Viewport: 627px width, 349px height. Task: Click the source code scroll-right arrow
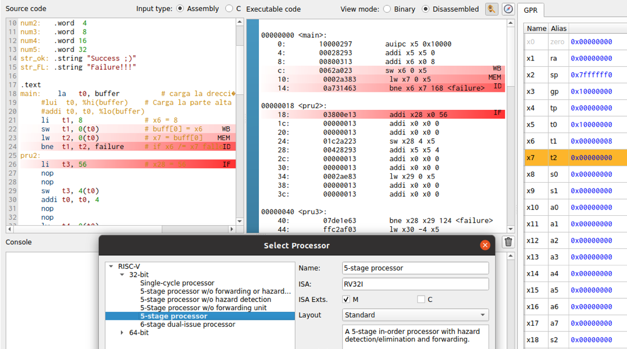232,229
